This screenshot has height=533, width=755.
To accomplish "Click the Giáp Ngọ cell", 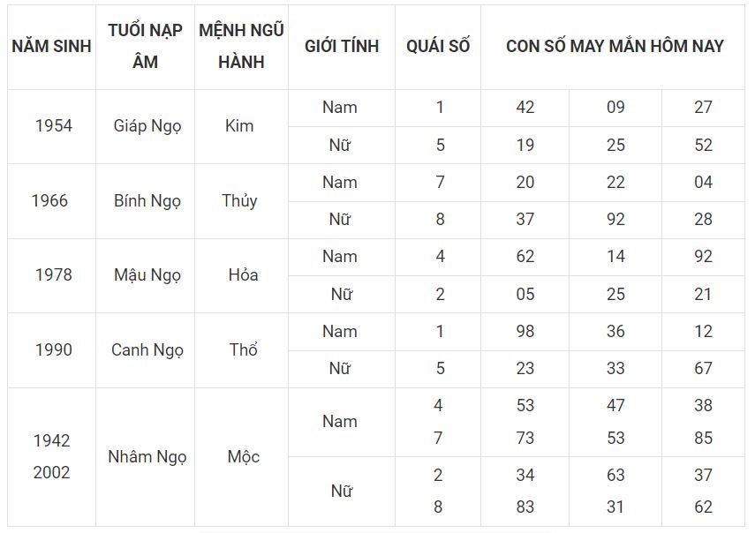I will tap(147, 125).
